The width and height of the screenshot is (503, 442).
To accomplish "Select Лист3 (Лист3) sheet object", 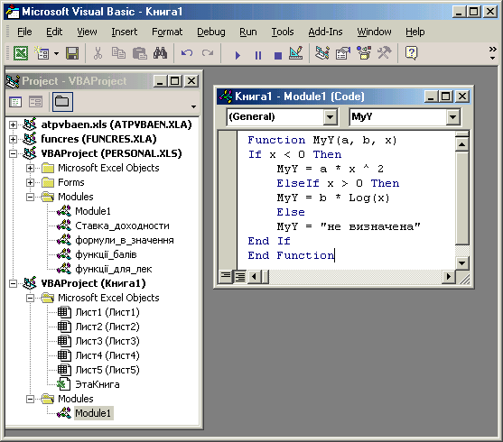I will (107, 341).
